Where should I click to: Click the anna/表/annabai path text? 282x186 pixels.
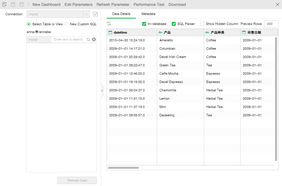click(x=39, y=32)
